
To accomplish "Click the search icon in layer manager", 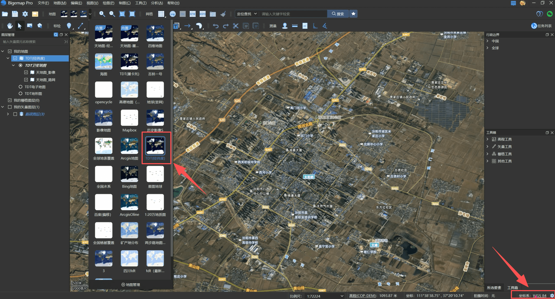I will (56, 35).
